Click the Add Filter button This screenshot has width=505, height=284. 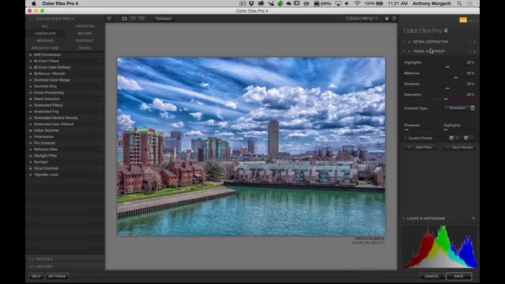(x=420, y=147)
